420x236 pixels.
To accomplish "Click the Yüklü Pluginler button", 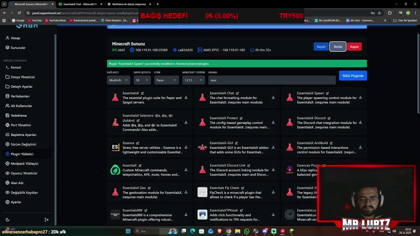I will 353,76.
